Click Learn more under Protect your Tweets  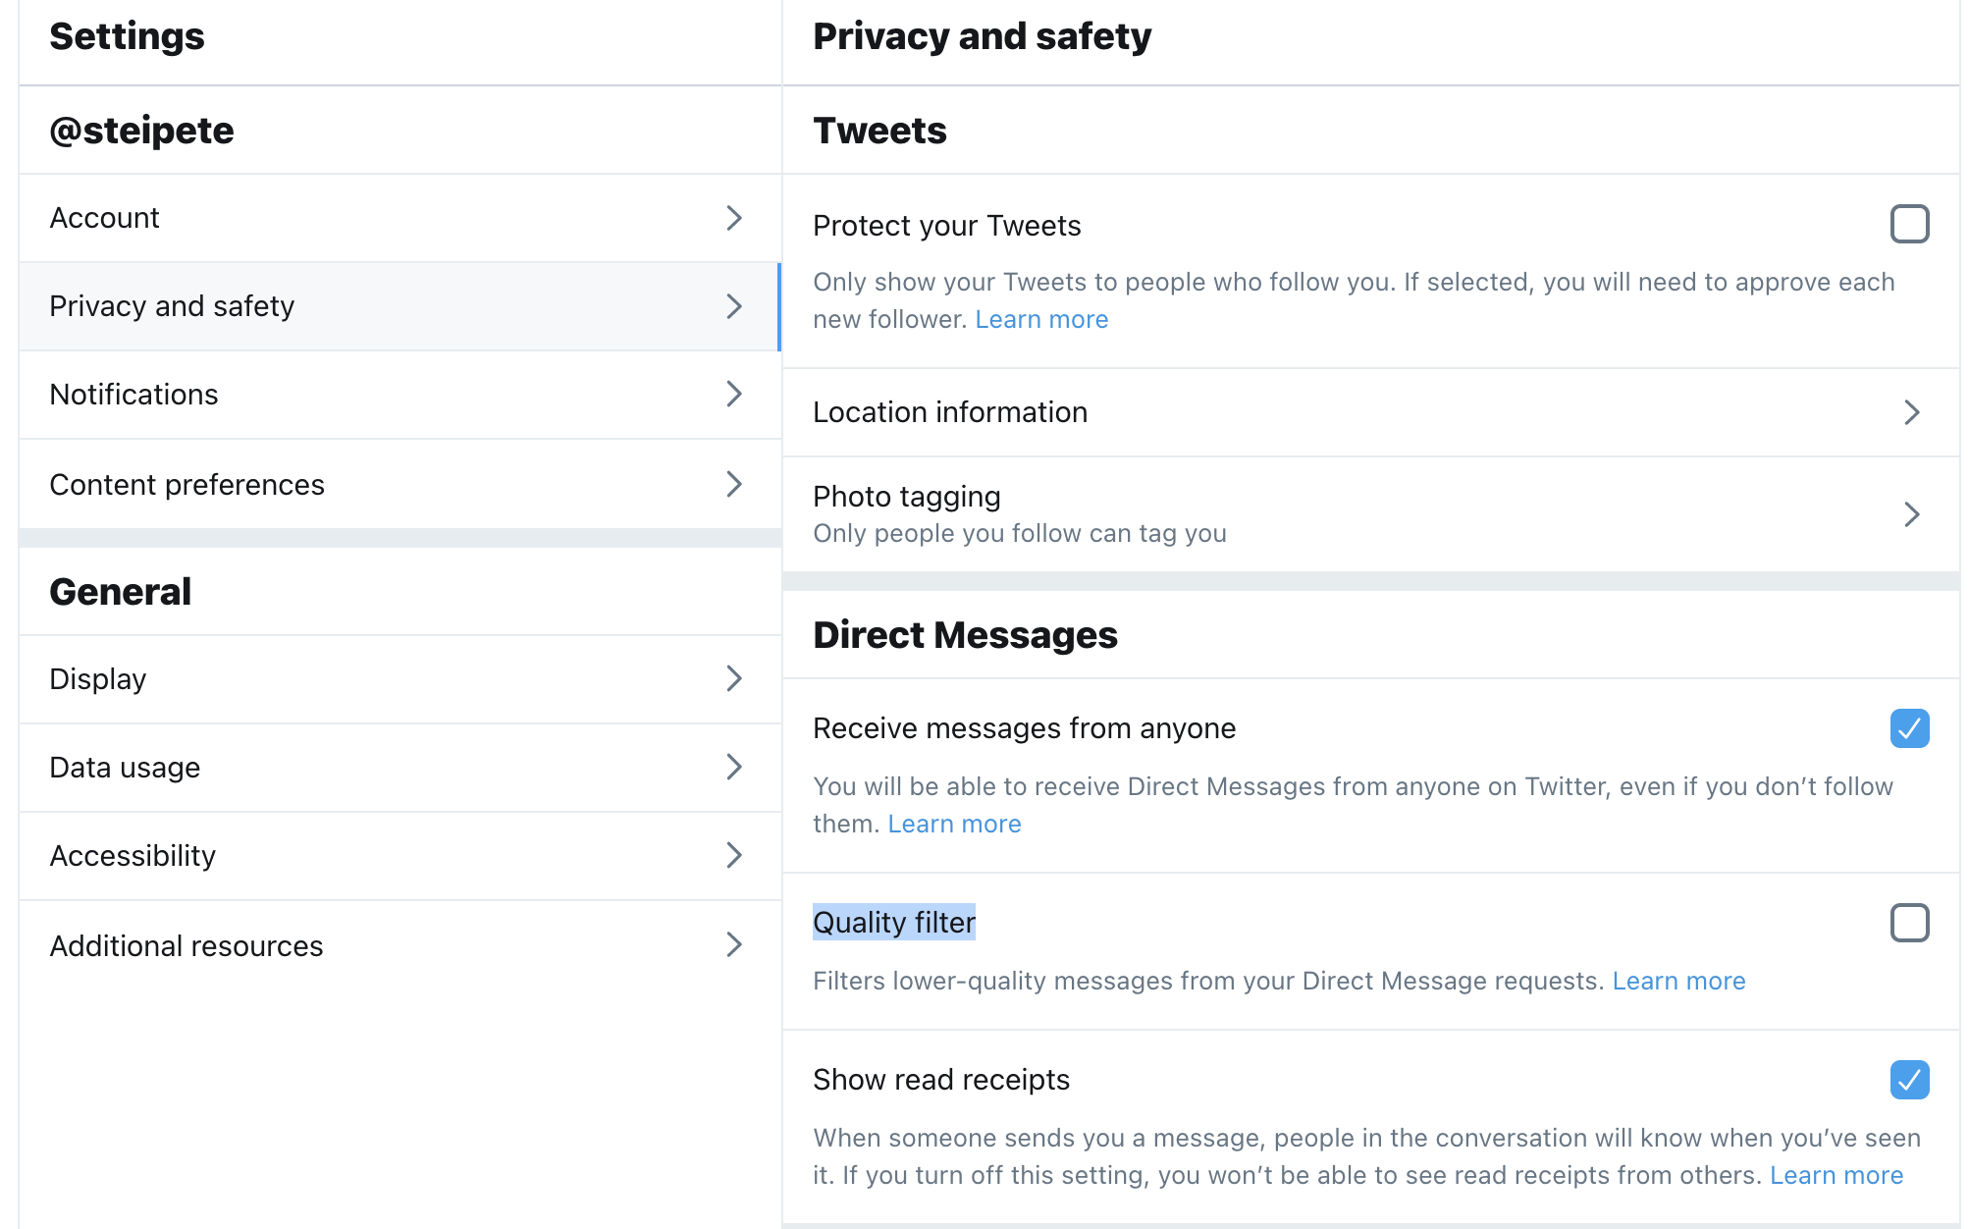[1041, 319]
